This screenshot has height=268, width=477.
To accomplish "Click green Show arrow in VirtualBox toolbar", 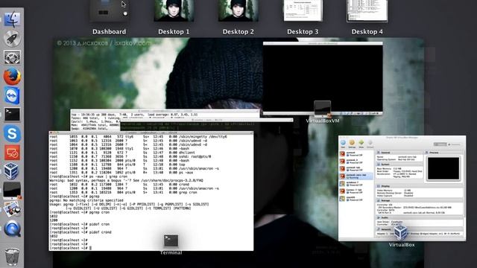I will coord(361,144).
